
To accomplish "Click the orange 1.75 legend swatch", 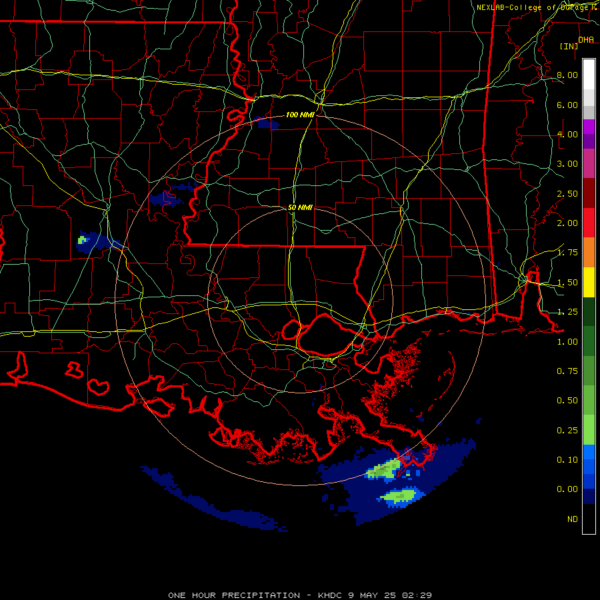I will [x=589, y=253].
